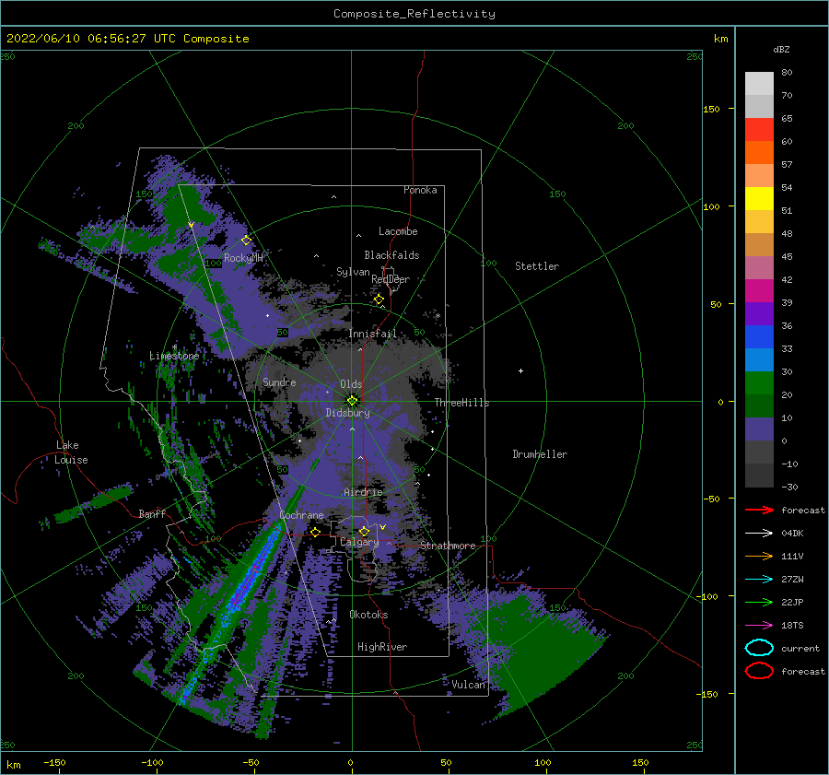This screenshot has width=829, height=775.
Task: Click the Lake Louise label
Action: click(x=71, y=452)
